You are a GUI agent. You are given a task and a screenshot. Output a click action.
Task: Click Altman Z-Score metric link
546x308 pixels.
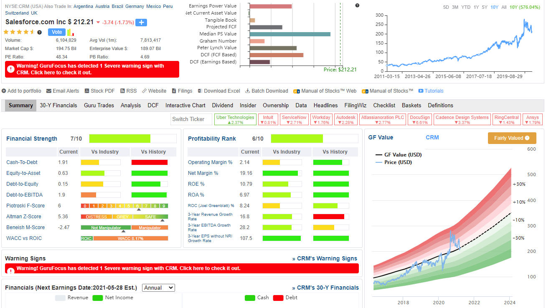(x=24, y=217)
